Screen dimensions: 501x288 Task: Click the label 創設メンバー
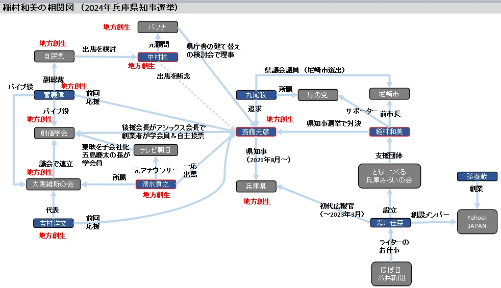point(430,215)
